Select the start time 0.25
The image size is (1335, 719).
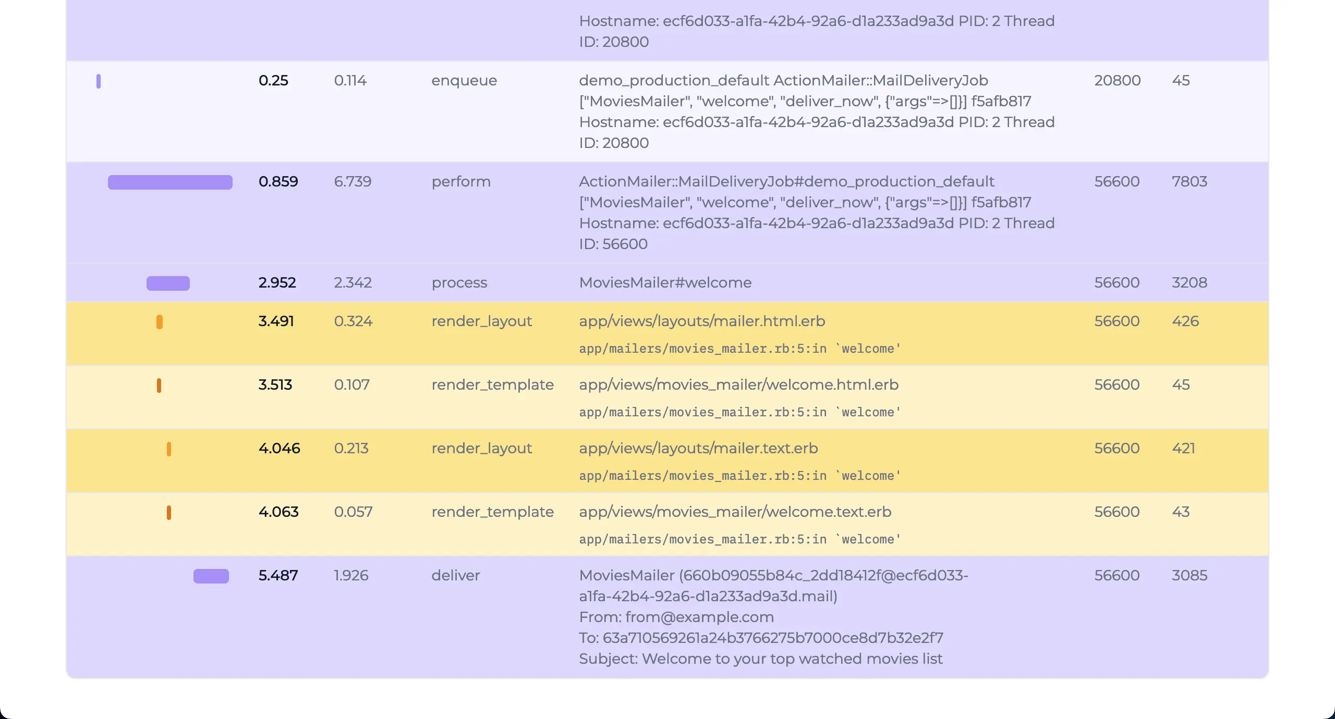tap(273, 80)
